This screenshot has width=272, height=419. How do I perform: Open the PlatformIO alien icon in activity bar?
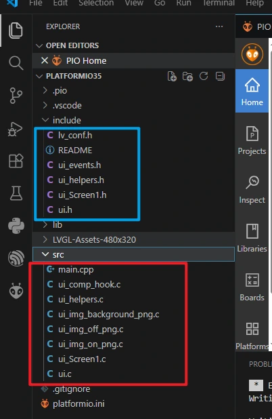16,291
